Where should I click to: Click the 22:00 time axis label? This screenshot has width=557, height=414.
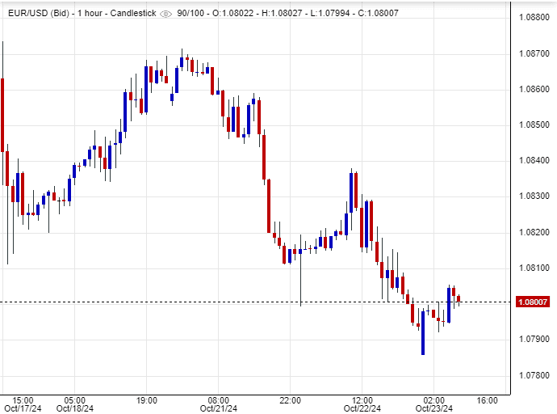click(x=290, y=399)
